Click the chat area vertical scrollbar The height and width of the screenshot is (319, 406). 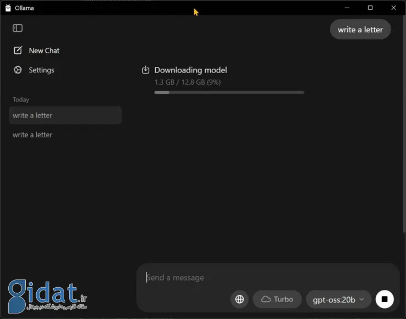pos(404,125)
